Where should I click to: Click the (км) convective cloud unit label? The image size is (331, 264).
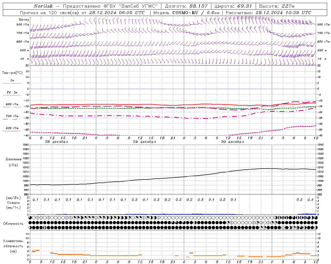point(13,251)
